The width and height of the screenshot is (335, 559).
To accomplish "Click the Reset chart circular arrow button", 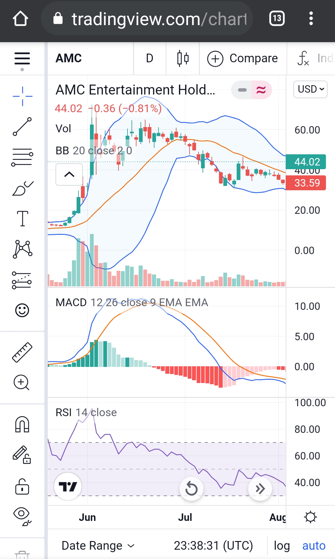I will click(191, 489).
